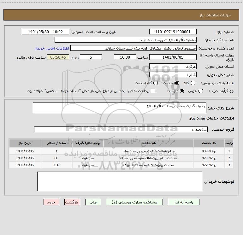This screenshot has width=243, height=235.
Task: Click the quantity cell showing 130
Action: click(x=56, y=165)
